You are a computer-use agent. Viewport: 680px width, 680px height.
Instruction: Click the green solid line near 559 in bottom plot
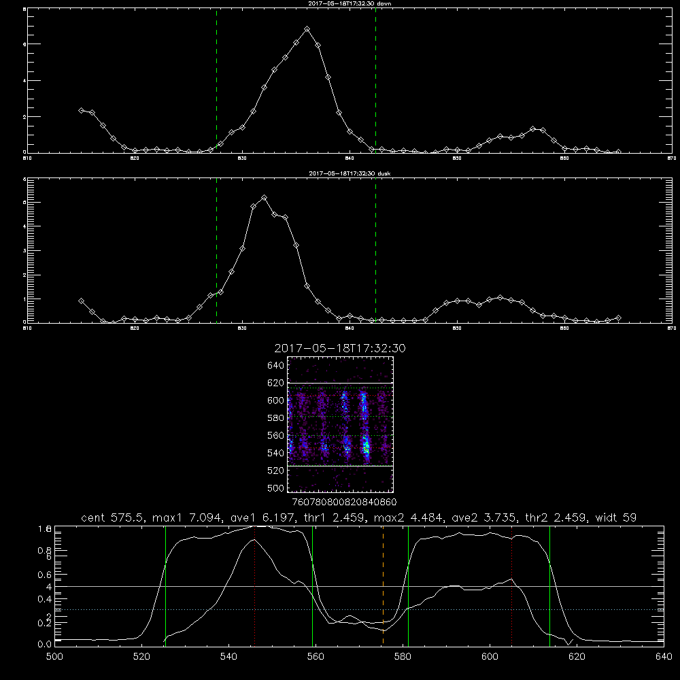(312, 585)
